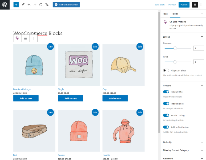Click Sale badge on orange Beanie
206x160 pixels.
coord(95,112)
